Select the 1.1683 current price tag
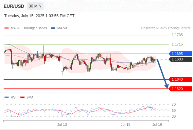Screen dimensions: 193x130 tap(180, 59)
